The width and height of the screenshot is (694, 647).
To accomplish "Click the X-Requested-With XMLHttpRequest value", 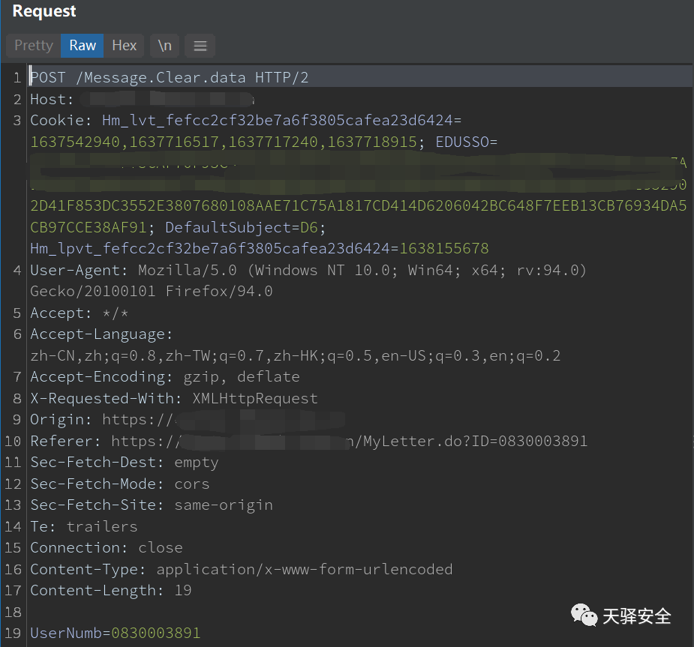I will [255, 399].
